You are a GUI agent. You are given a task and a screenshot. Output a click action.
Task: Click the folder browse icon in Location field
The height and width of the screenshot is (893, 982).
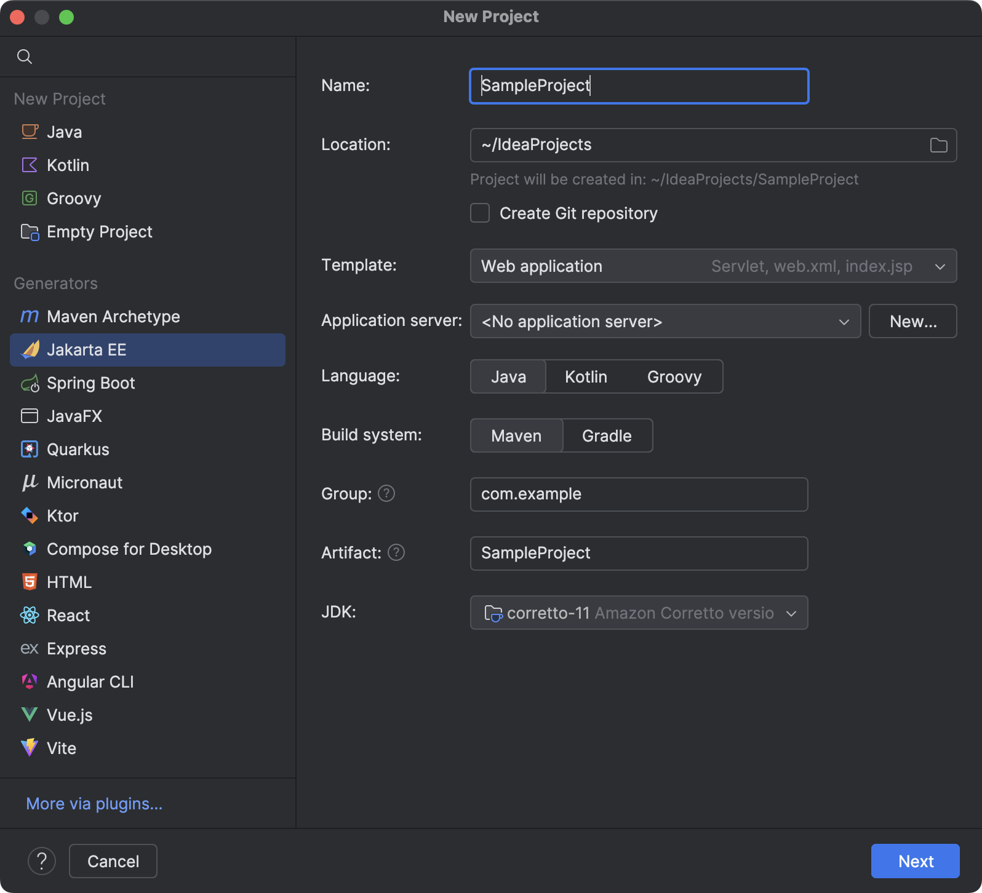coord(938,145)
